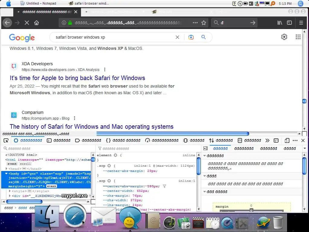Open the iChat bubble icon in the dock
Screen dimensions: 309x232
130,218
